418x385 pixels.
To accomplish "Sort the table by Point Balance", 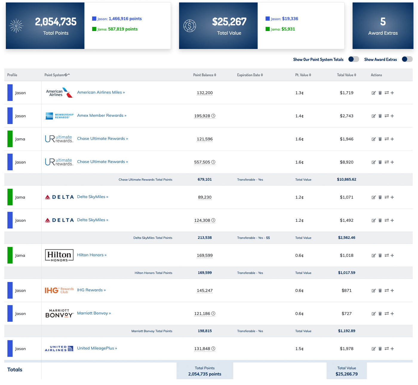I will [x=205, y=75].
